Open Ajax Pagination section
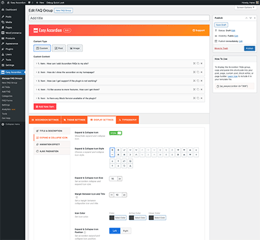Viewport: 260px width, 240px height. point(52,151)
